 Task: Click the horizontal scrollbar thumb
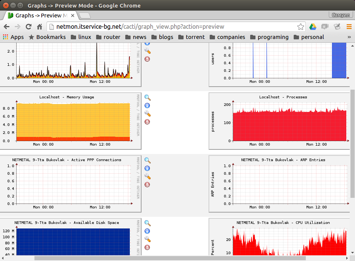(170, 258)
